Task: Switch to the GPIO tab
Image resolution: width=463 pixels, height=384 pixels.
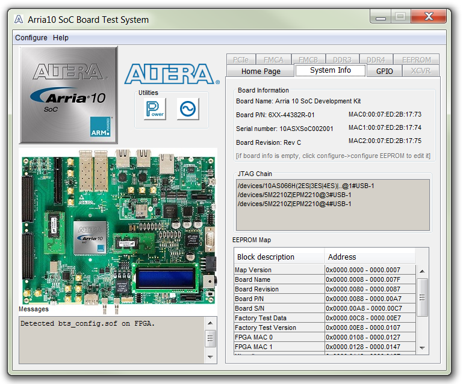Action: (x=384, y=71)
